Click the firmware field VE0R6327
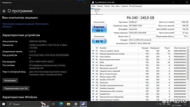Image resolution: width=190 pixels, height=107 pixels. pyautogui.click(x=142, y=22)
